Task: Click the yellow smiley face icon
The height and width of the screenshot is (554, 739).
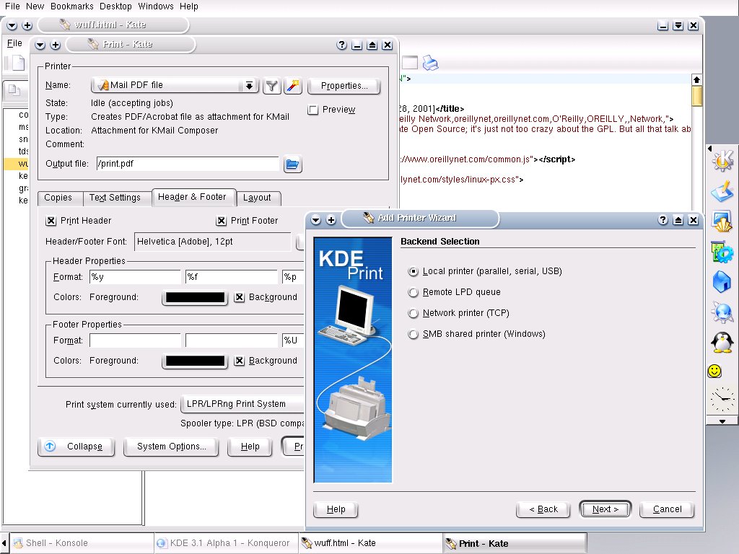Action: pyautogui.click(x=714, y=371)
